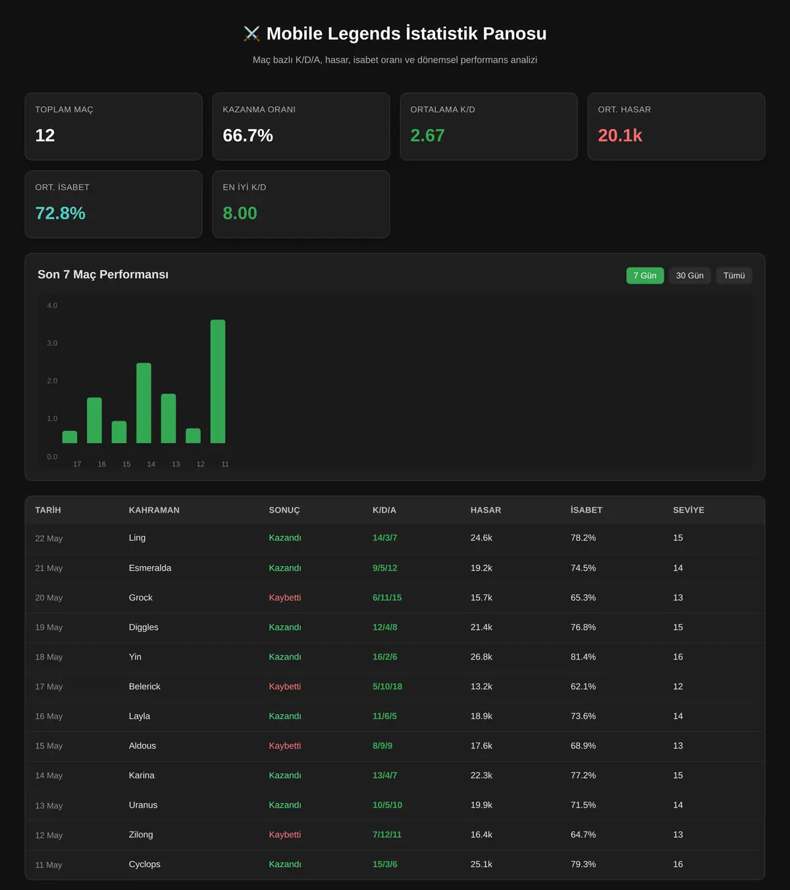Select the Belerick hero name cell
Screen dimensions: 790x890
pyautogui.click(x=145, y=687)
